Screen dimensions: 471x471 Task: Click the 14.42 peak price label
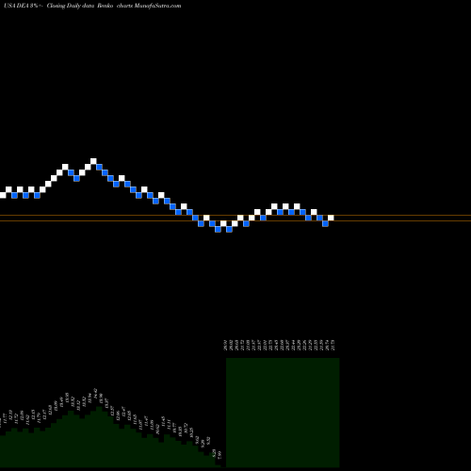point(96,394)
